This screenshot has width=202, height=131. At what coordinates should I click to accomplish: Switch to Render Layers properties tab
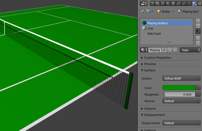(x=157, y=3)
